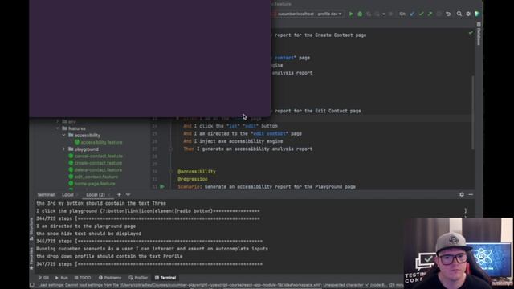Open home-page.feature file
Viewport: 514px width, 289px height.
pos(95,184)
